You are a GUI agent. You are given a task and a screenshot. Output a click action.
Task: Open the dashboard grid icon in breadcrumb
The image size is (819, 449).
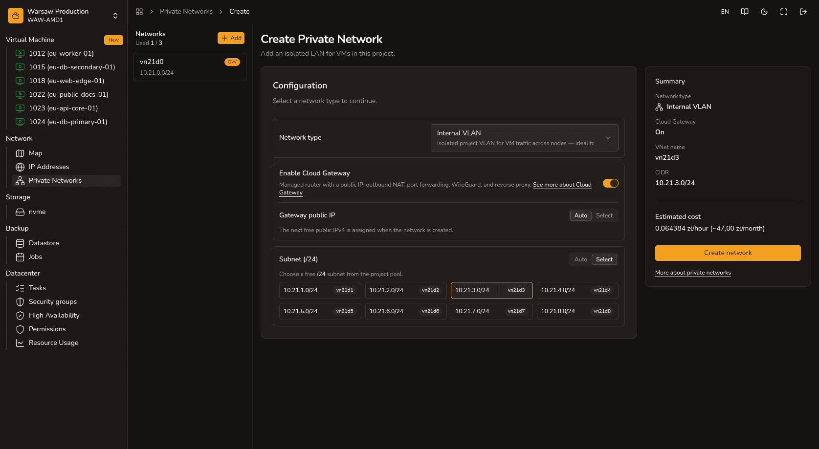pos(139,12)
